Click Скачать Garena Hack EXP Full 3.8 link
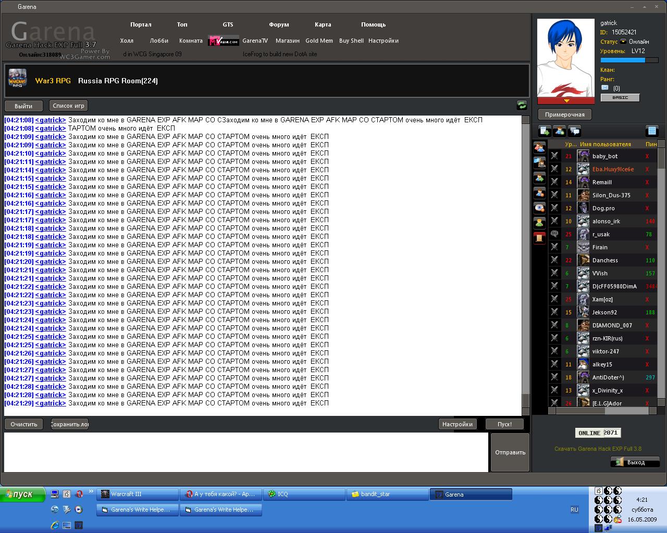 click(x=598, y=449)
